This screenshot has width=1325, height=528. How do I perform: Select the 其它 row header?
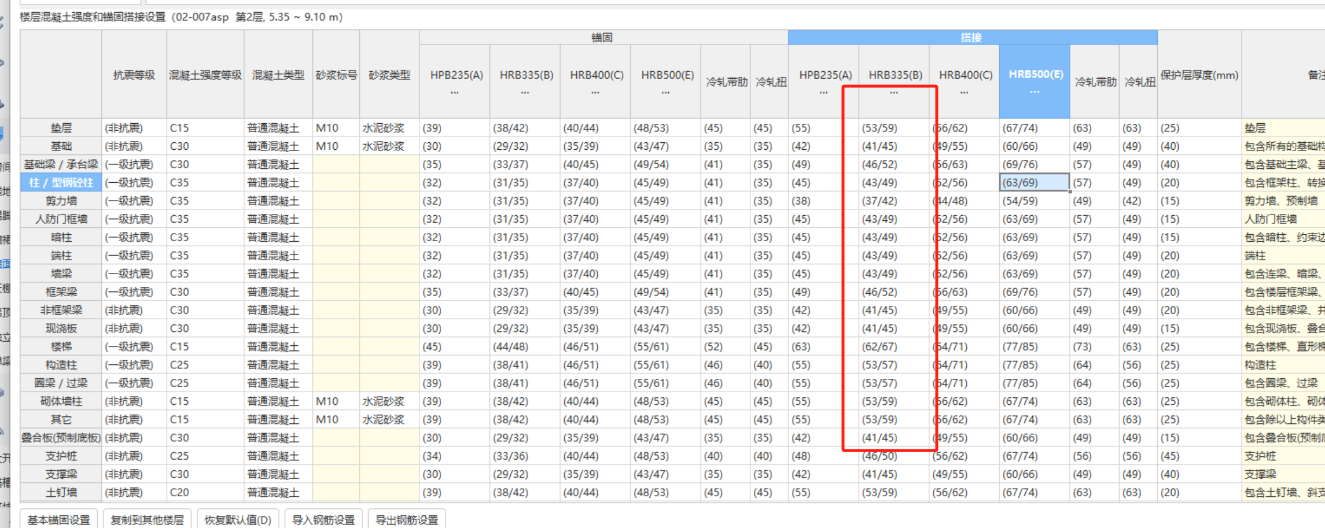(x=61, y=419)
